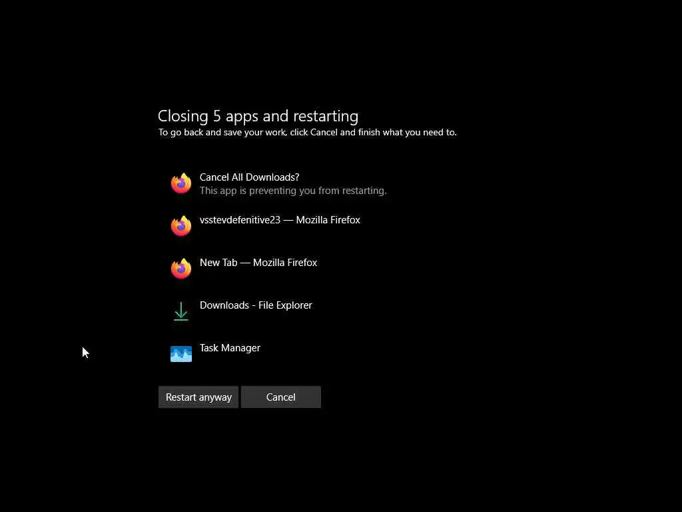Select the Downloads File Explorer arrow icon
The height and width of the screenshot is (512, 682).
[181, 311]
